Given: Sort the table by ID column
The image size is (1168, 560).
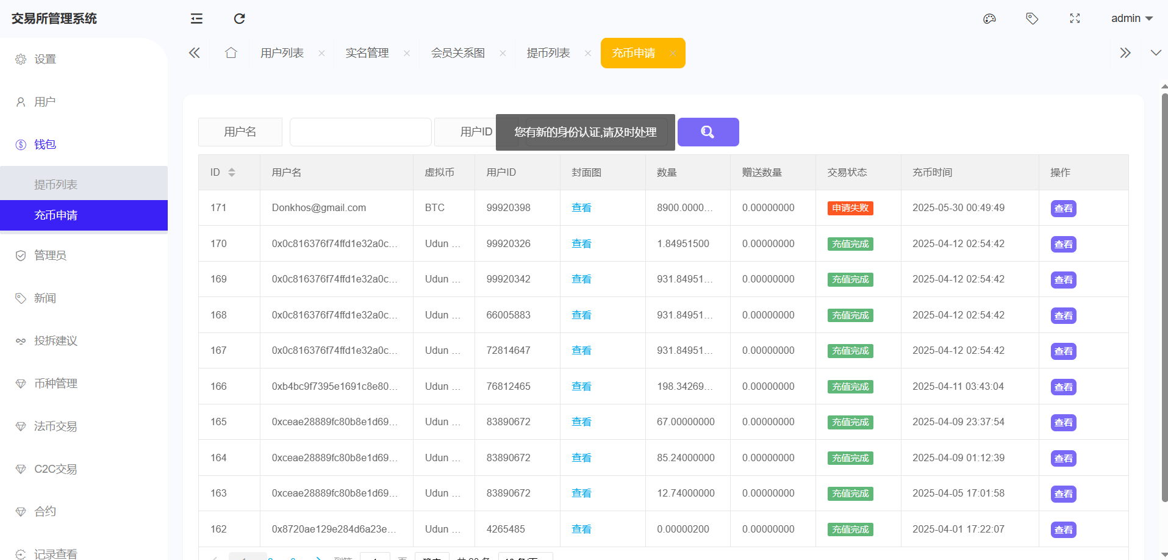Looking at the screenshot, I should [x=232, y=173].
